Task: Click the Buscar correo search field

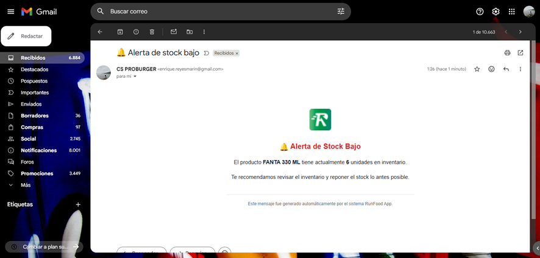Action: [x=221, y=12]
